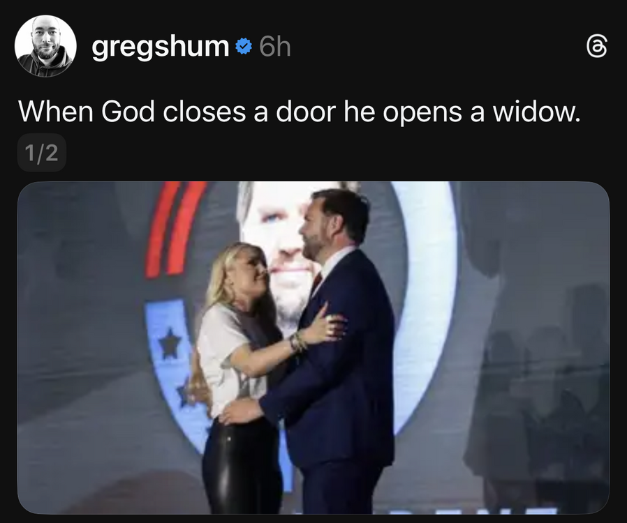The height and width of the screenshot is (523, 627).
Task: Click the word "God" in the post text
Action: (128, 112)
